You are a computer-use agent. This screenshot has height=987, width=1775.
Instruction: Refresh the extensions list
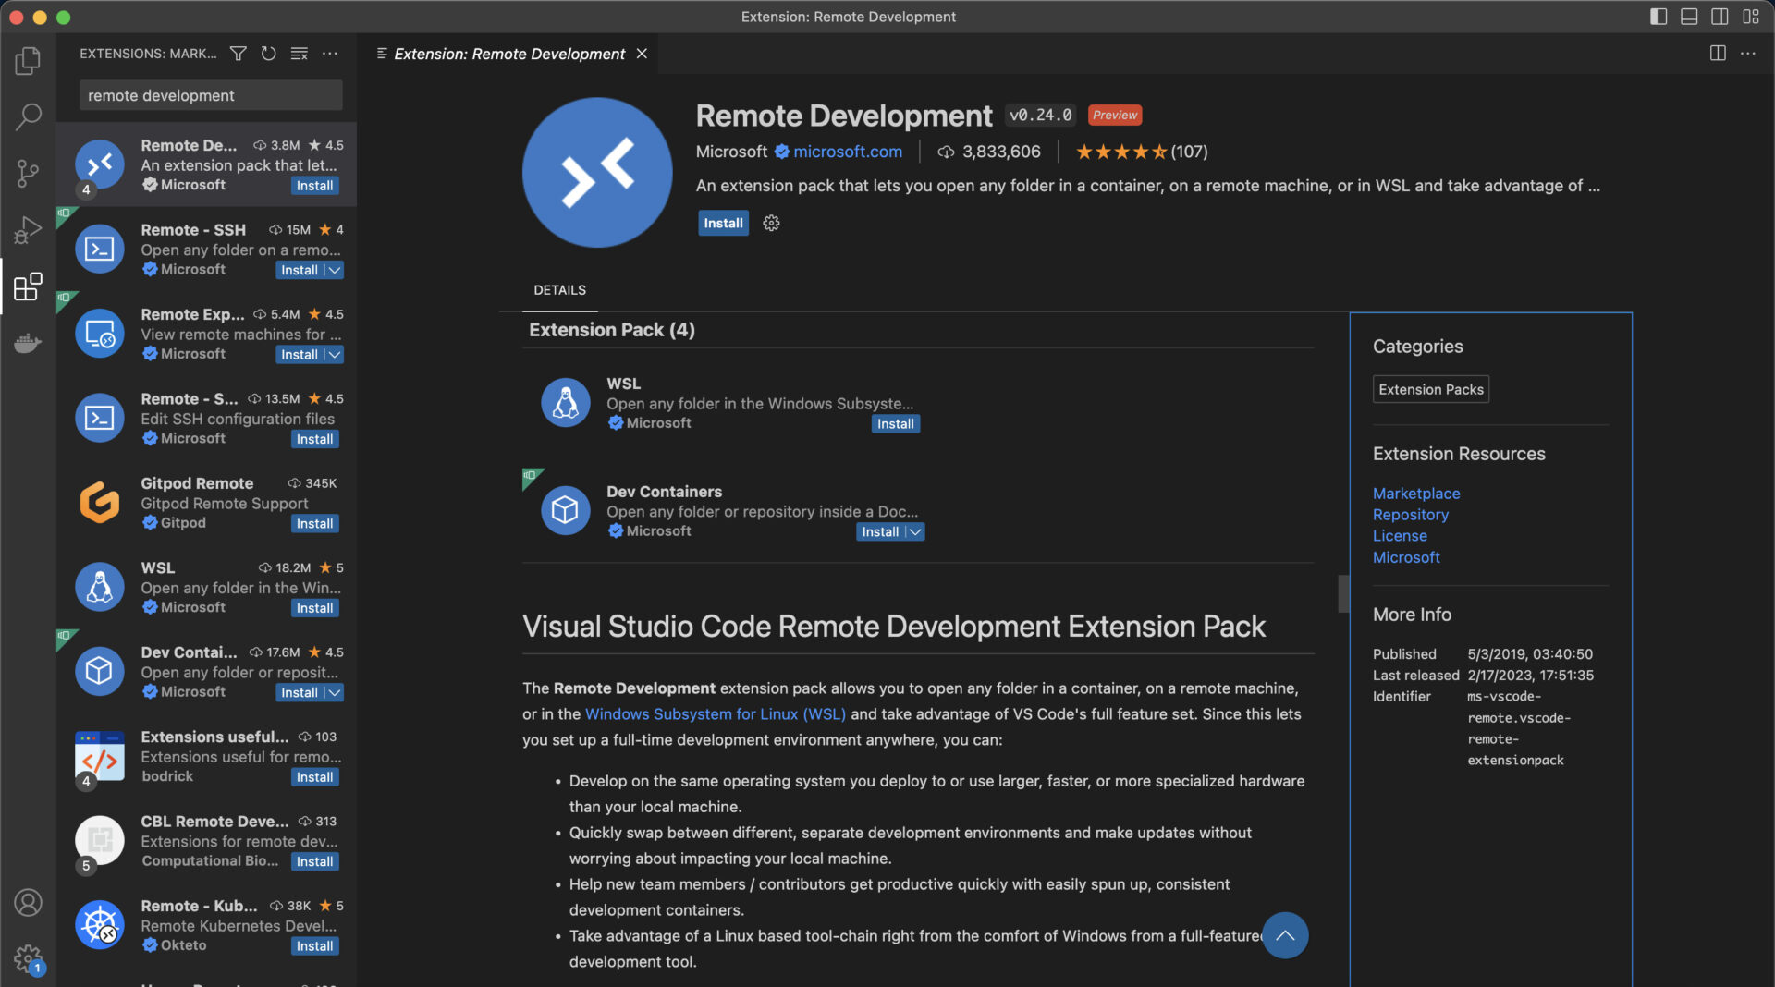pos(268,54)
